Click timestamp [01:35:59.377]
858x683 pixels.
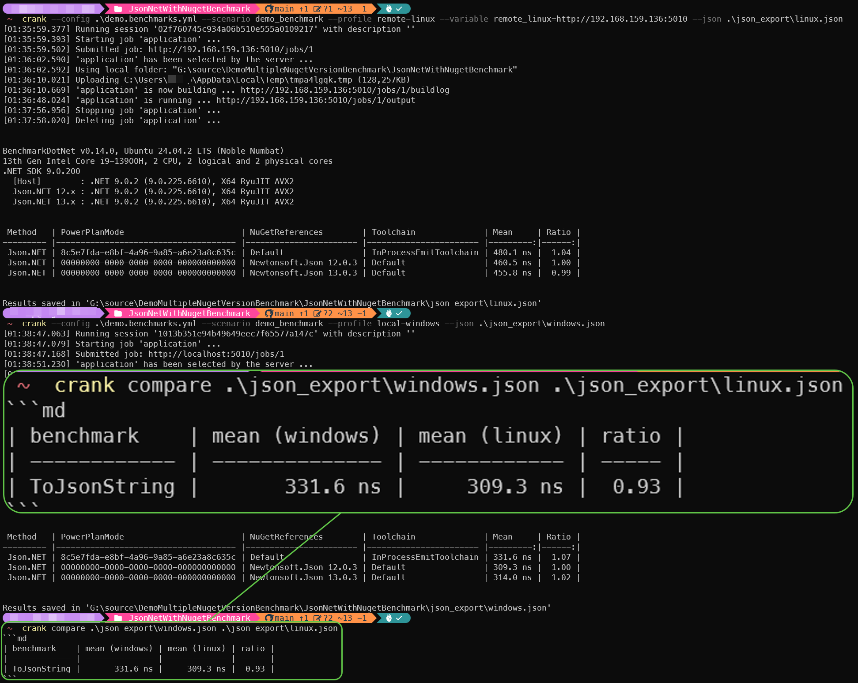coord(37,29)
